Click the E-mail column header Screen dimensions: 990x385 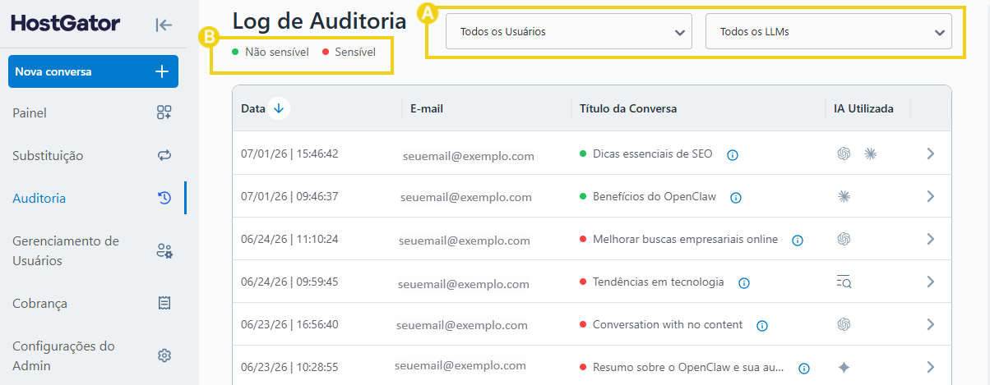(x=427, y=108)
